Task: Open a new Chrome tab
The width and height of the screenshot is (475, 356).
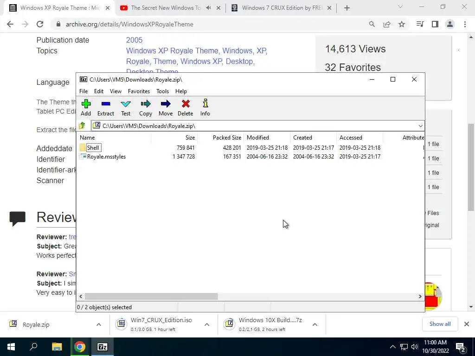Action: point(347,8)
